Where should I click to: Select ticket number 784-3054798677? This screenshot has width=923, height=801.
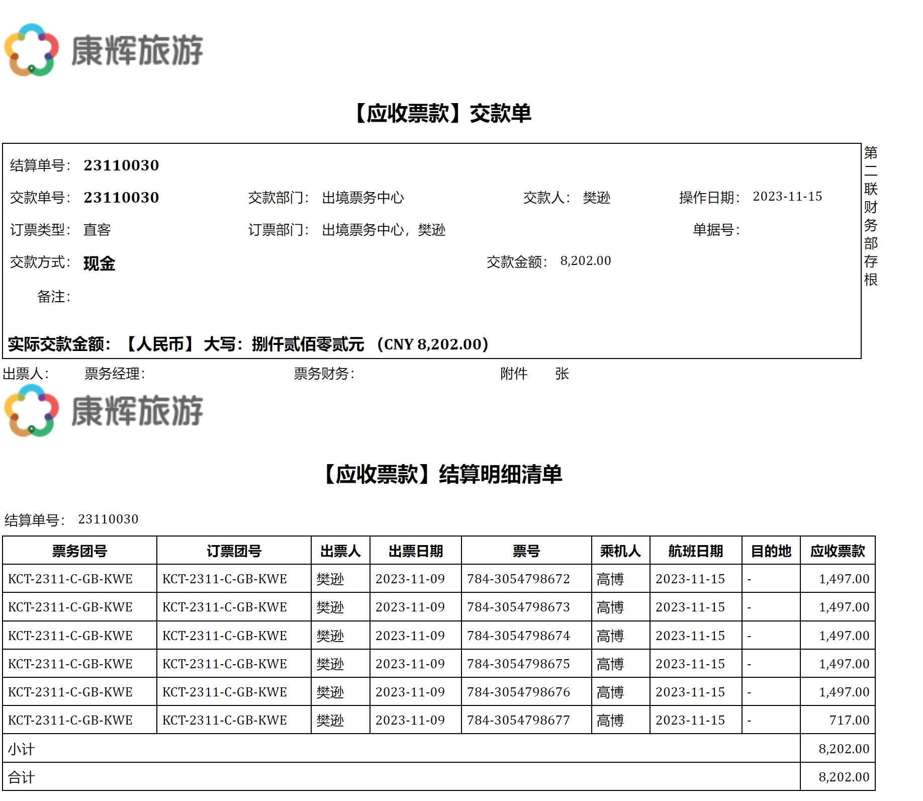[x=518, y=721]
